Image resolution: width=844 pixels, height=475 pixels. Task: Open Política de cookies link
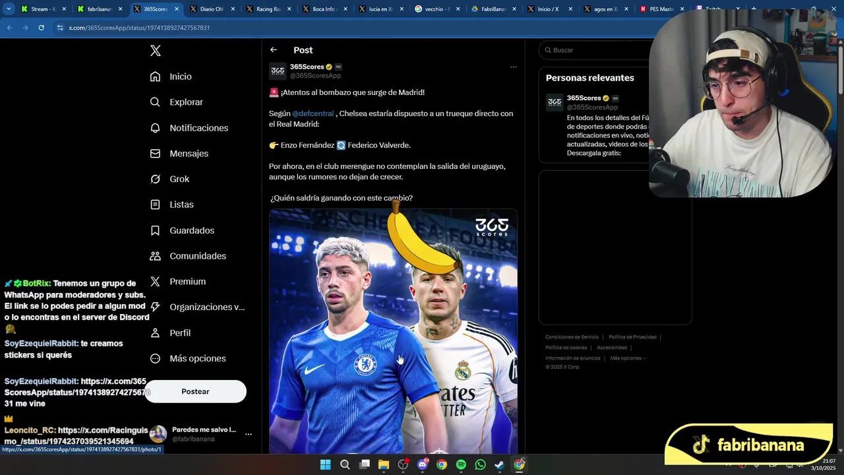pyautogui.click(x=566, y=348)
